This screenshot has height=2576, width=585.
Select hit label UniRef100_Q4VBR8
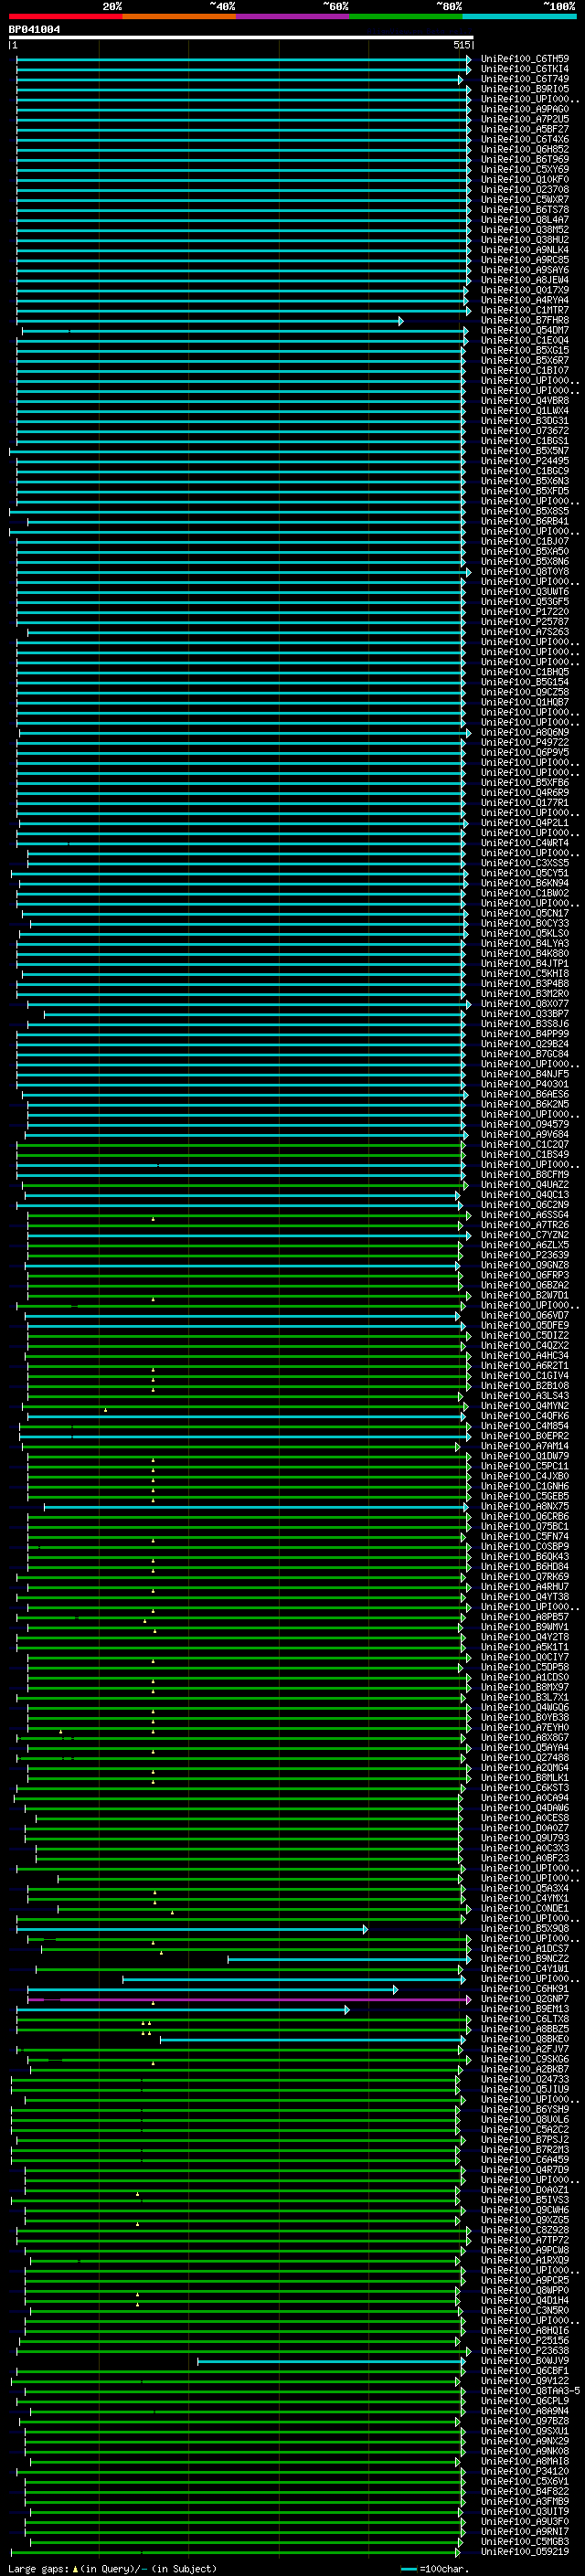click(x=525, y=401)
